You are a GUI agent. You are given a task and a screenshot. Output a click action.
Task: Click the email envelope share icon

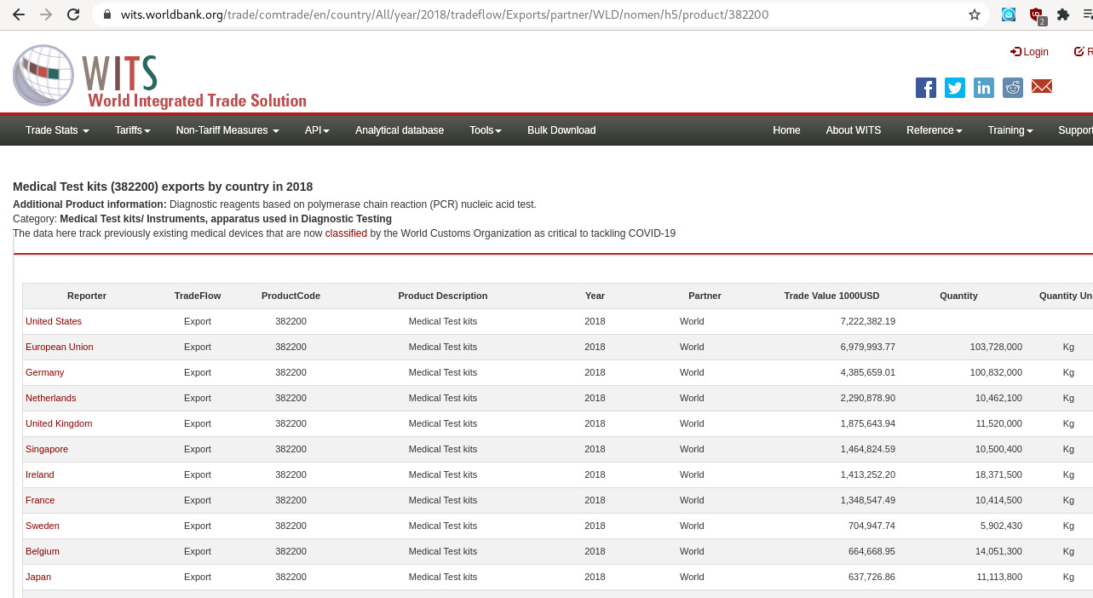(x=1042, y=86)
